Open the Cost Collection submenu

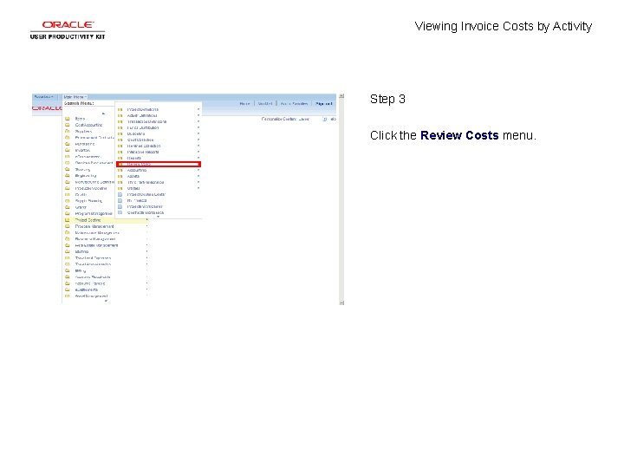[140, 140]
